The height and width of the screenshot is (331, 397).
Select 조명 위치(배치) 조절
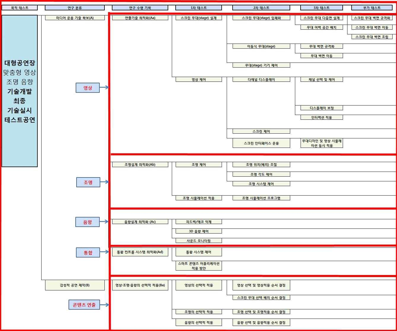[x=261, y=164]
